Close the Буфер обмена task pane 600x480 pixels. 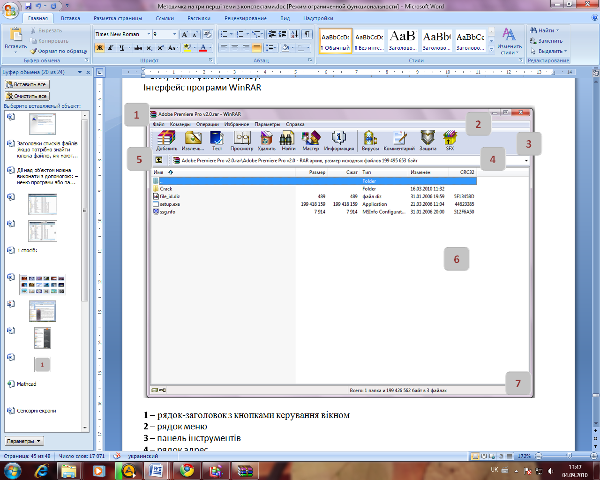pyautogui.click(x=88, y=72)
